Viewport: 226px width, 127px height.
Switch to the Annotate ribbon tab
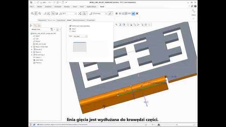pyautogui.click(x=58, y=7)
